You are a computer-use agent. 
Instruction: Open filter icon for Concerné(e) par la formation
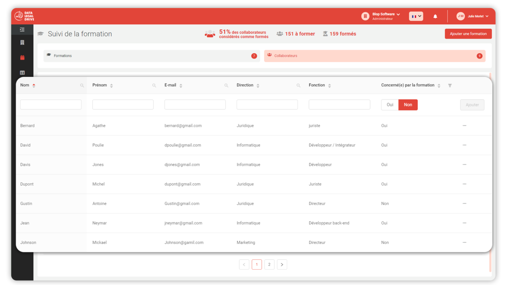pyautogui.click(x=450, y=85)
